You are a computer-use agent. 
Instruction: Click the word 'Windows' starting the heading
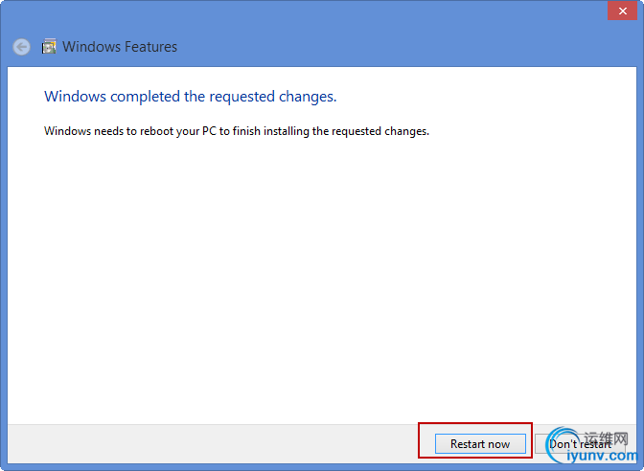click(x=76, y=97)
